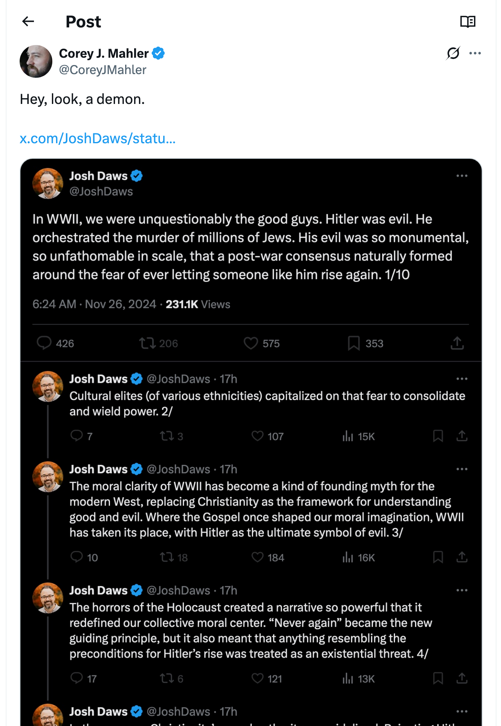Open the 426 replies on the main quoted post
Screen dimensions: 501x726
[x=44, y=343]
